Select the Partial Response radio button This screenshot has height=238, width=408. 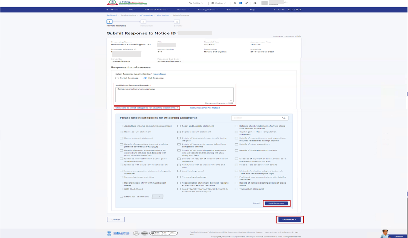pyautogui.click(x=117, y=78)
